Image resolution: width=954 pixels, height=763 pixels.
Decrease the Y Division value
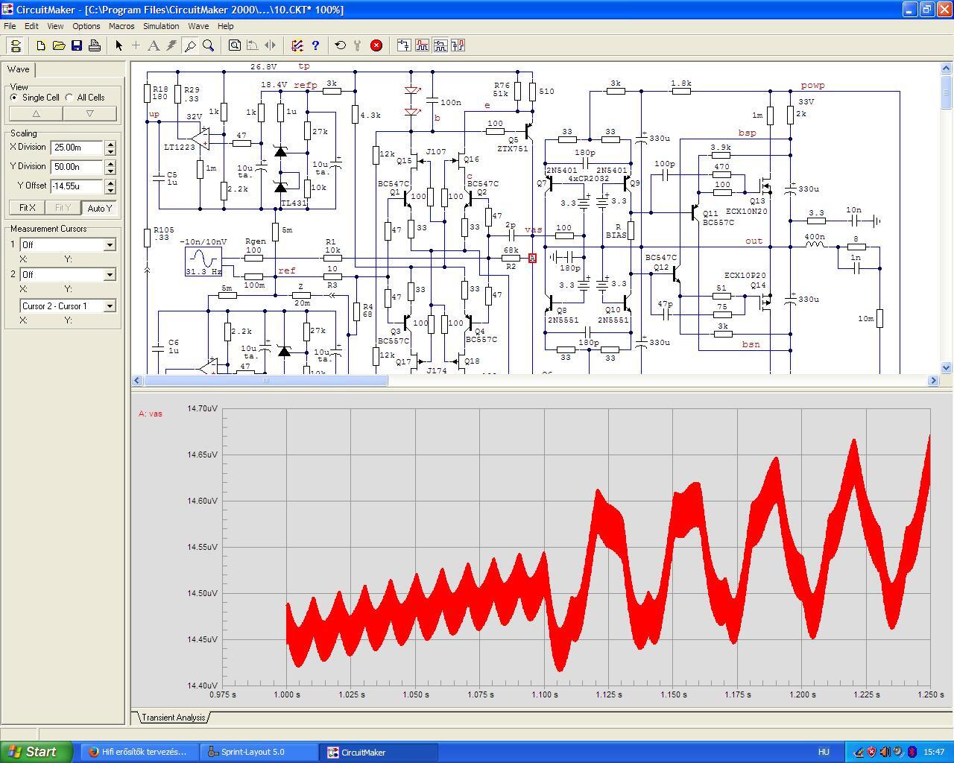[110, 171]
